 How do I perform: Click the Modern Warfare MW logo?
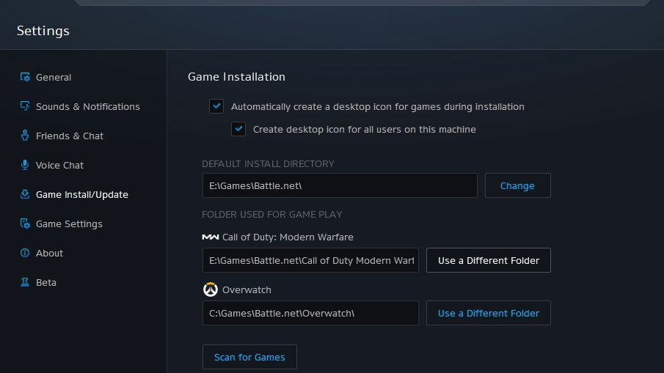tap(211, 237)
